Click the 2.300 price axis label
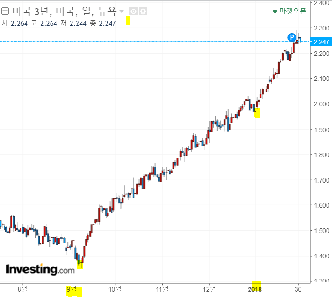Image resolution: width=332 pixels, height=297 pixels. [x=321, y=28]
